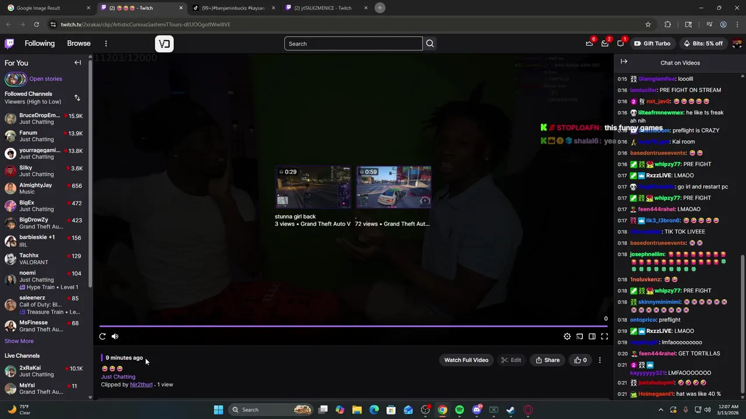Collapse the Chat on Videos panel
The height and width of the screenshot is (419, 746).
(x=624, y=62)
